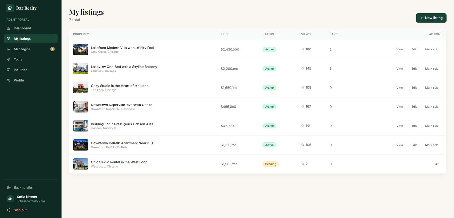Screen dimensions: 454x218
Task: Create a New listing
Action: tap(431, 18)
